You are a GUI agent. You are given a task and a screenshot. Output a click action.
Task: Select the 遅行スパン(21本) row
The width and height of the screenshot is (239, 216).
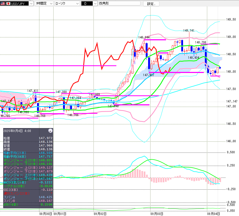point(28,193)
